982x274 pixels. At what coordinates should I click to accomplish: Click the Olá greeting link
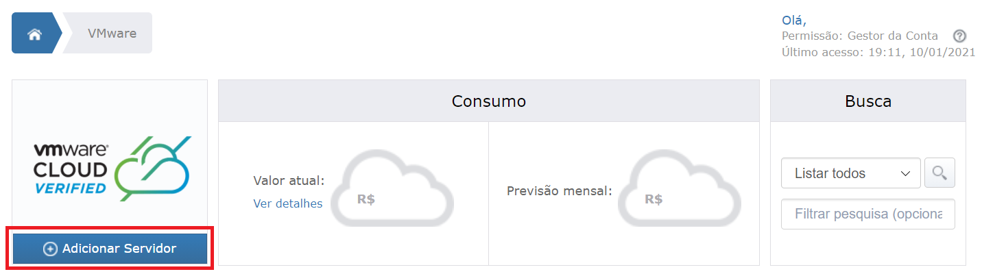coord(794,21)
